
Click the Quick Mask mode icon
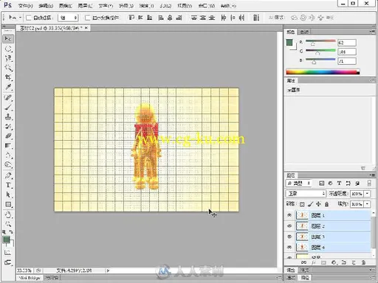point(8,252)
